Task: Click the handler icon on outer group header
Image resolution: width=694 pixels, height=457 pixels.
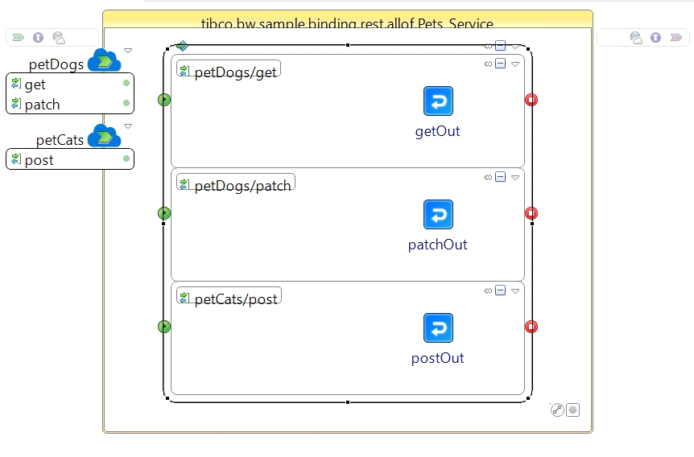Action: pyautogui.click(x=488, y=46)
